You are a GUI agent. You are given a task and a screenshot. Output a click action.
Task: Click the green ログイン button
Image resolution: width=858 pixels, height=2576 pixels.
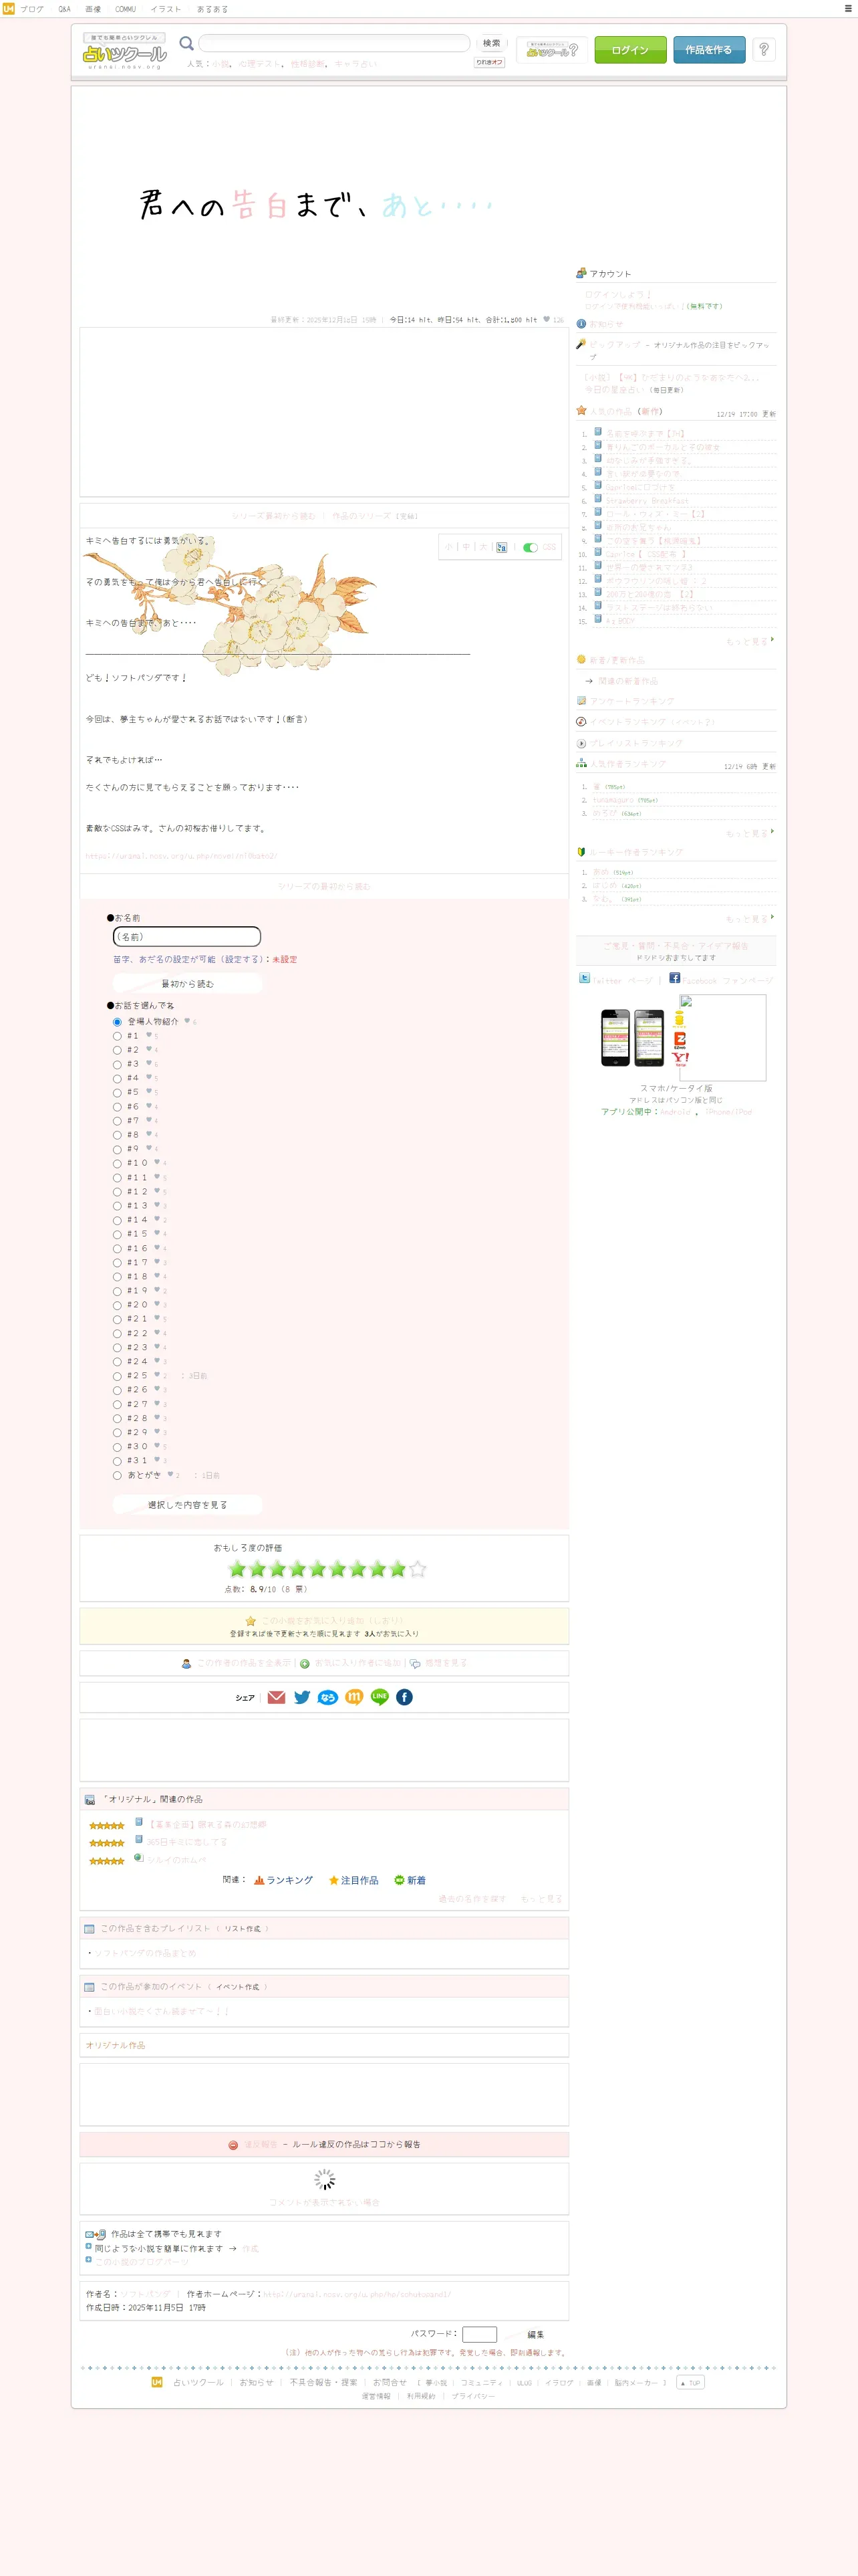click(630, 50)
